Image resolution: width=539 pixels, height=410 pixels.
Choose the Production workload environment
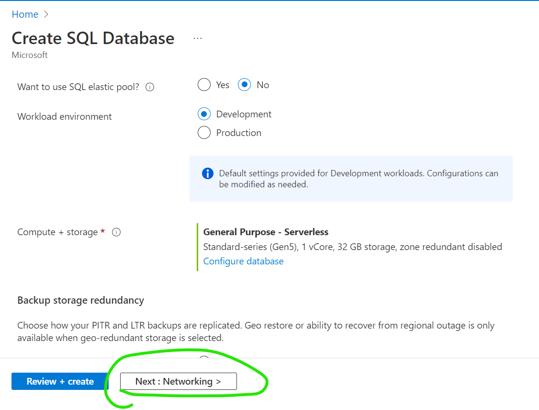coord(204,133)
